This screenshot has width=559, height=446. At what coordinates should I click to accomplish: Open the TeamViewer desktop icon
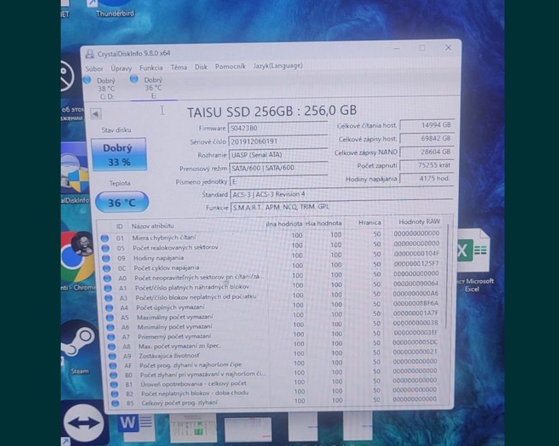84,423
